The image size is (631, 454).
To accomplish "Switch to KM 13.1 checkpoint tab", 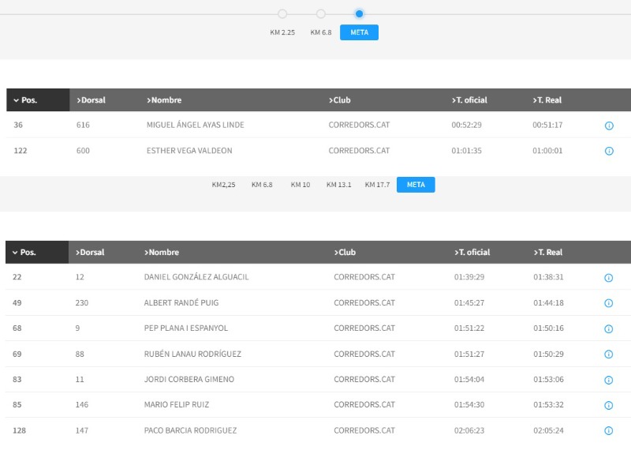I will [x=338, y=185].
